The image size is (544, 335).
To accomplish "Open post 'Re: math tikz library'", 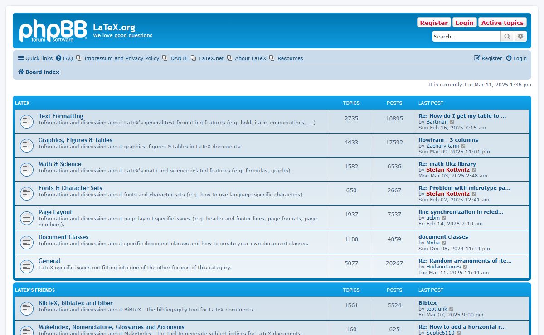I will coord(447,164).
